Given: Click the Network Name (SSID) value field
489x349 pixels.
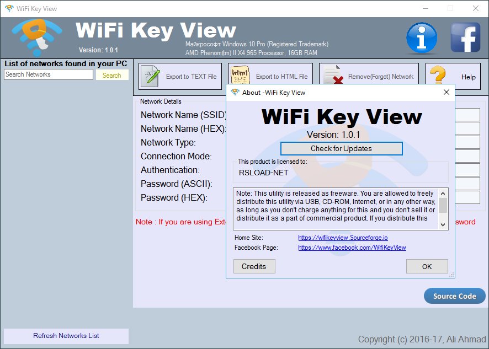Looking at the screenshot, I should tap(467, 115).
